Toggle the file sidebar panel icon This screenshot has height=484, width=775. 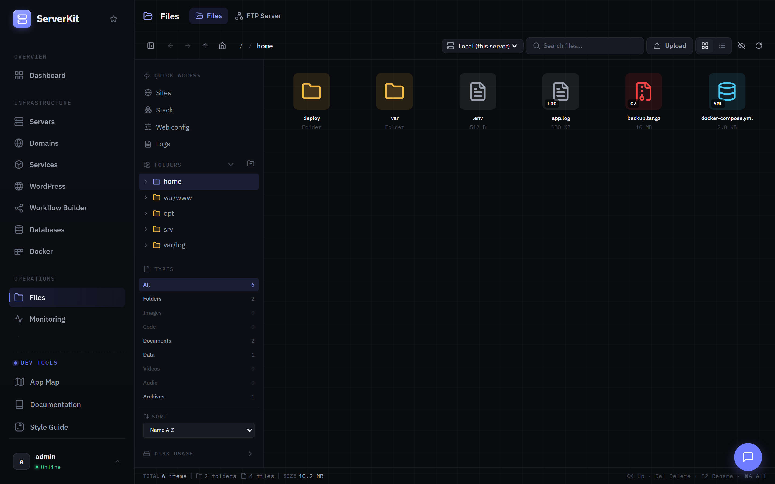click(150, 46)
